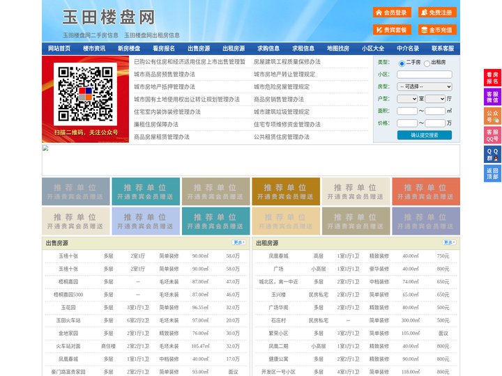The image size is (502, 376).
Task: Select the 出租房 radio option
Action: click(x=427, y=63)
